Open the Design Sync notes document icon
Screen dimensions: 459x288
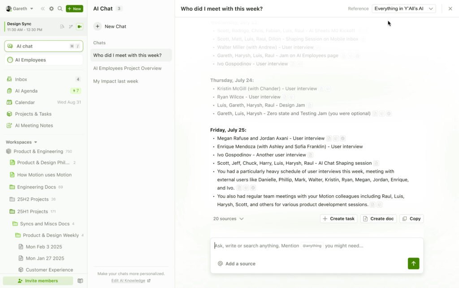(x=62, y=26)
